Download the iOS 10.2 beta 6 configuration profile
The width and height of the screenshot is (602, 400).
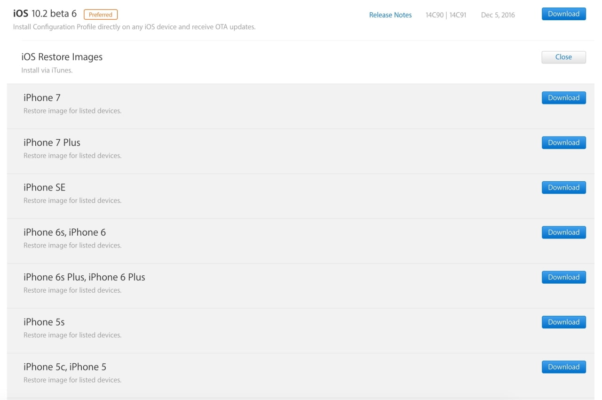pos(563,14)
